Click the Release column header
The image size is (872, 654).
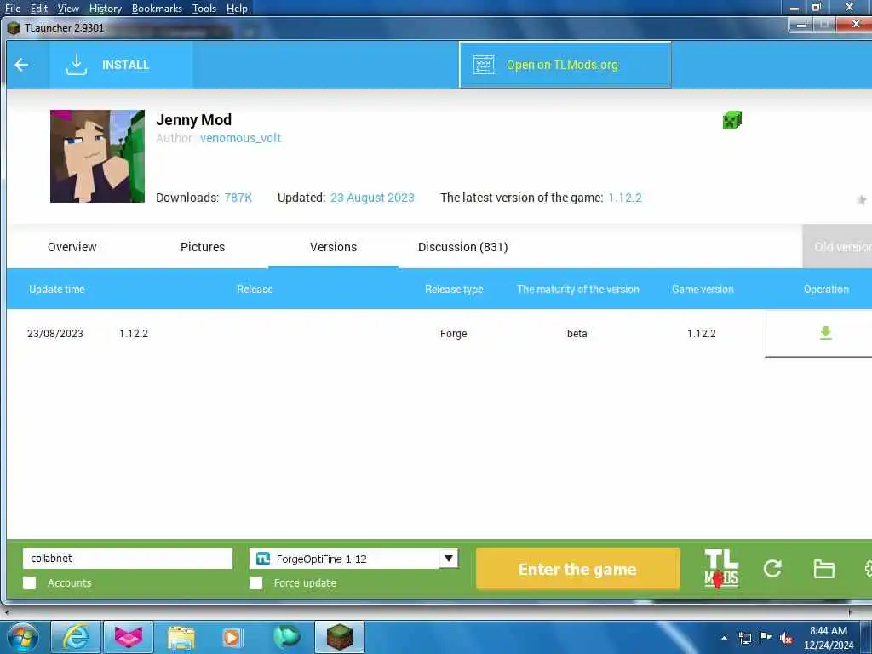pos(255,290)
